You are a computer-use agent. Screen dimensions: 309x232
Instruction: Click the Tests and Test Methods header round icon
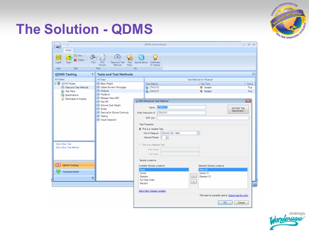(x=253, y=74)
